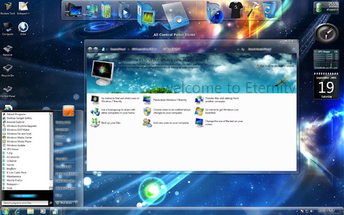Click the Forward navigation button in Control Panel
Viewport: 344px width, 215px height.
(96, 49)
